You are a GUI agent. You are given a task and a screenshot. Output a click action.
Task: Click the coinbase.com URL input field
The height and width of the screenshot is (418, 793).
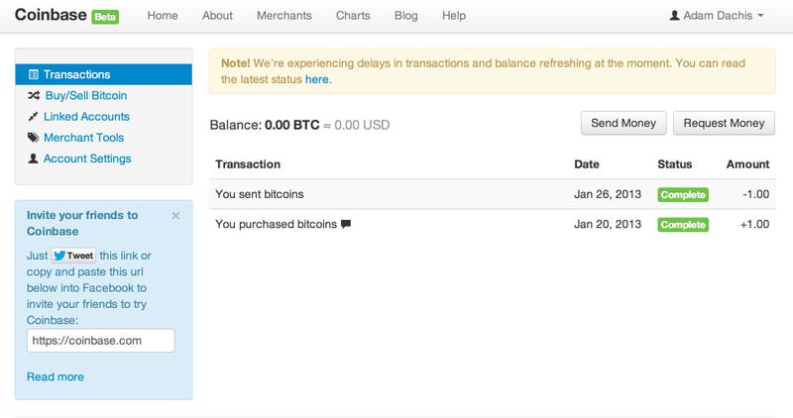[101, 341]
